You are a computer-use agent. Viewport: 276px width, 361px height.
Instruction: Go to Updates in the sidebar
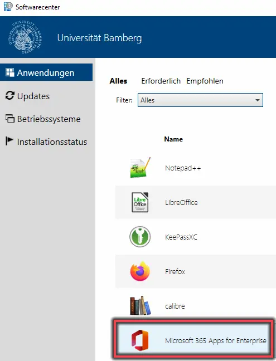pyautogui.click(x=33, y=96)
